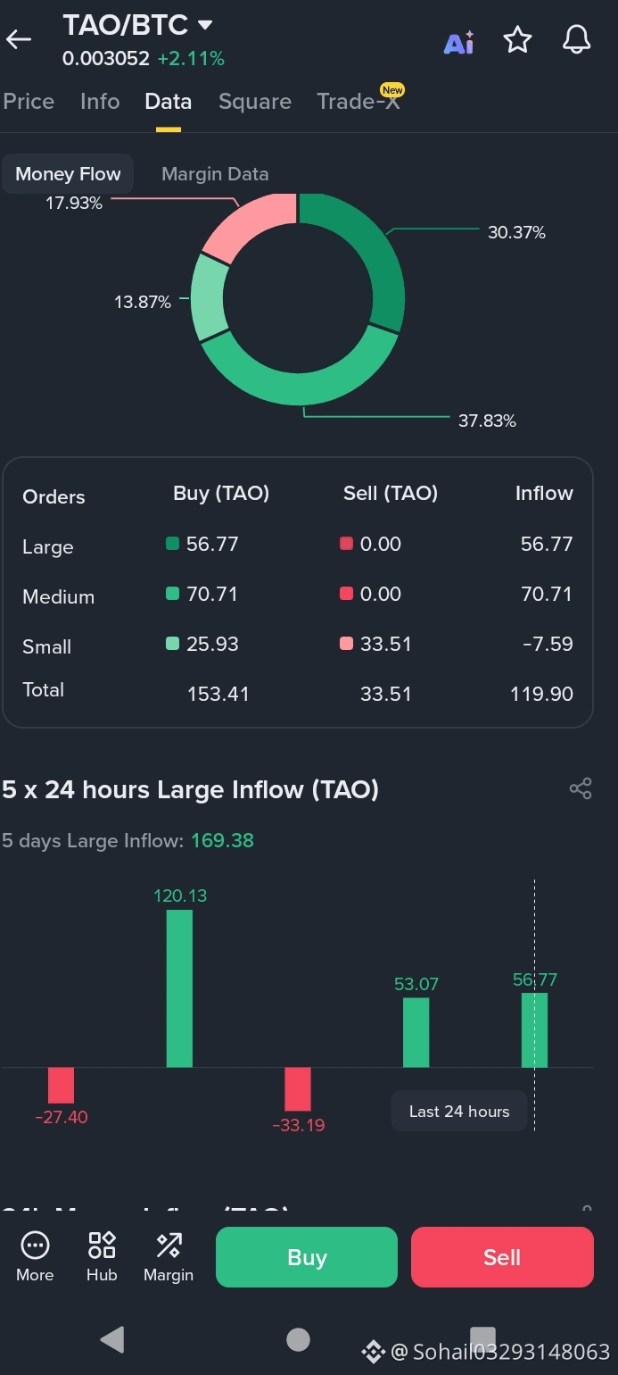Switch to Money Flow view
Screen dimensions: 618x1375
pos(68,174)
